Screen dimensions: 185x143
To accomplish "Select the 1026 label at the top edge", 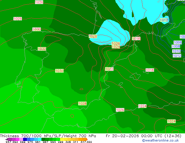I will [39, 2].
